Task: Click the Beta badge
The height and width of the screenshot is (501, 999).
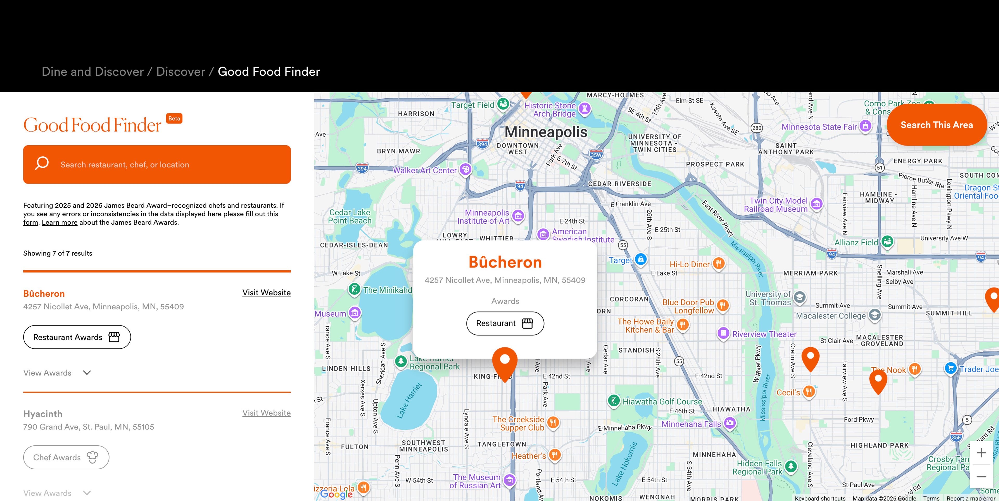Action: click(x=174, y=119)
